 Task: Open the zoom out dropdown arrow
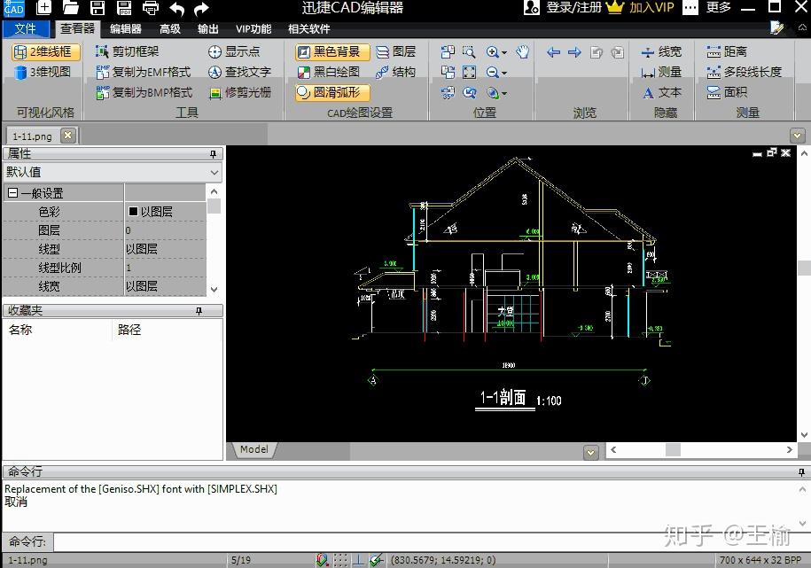coord(504,73)
